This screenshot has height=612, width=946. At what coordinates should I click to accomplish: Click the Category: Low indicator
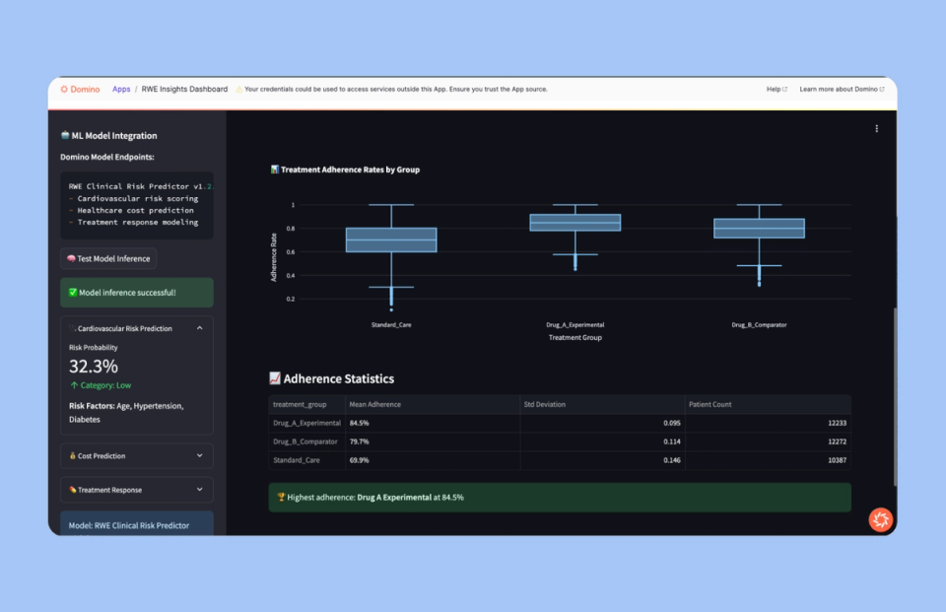tap(101, 385)
